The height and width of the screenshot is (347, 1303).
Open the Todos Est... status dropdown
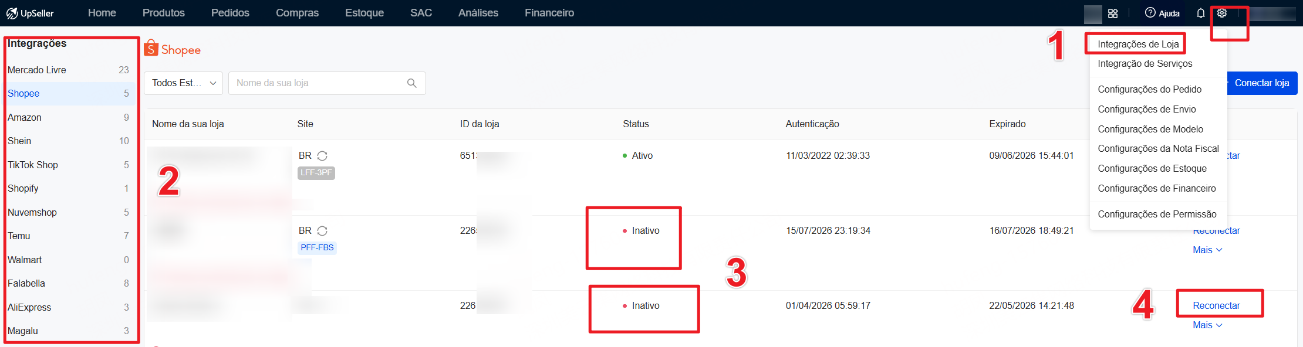click(183, 83)
